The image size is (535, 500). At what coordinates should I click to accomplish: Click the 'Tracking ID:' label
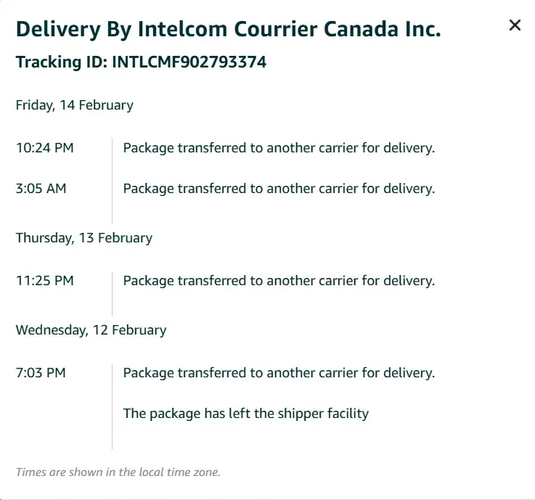pyautogui.click(x=62, y=62)
